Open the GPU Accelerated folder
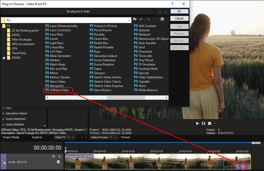 pyautogui.click(x=20, y=44)
